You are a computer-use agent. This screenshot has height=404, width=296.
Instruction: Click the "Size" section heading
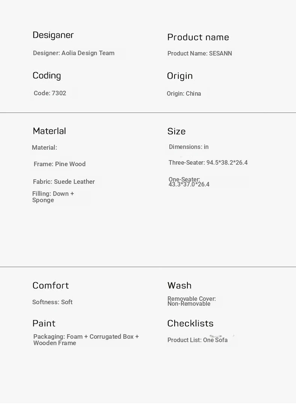(x=176, y=131)
